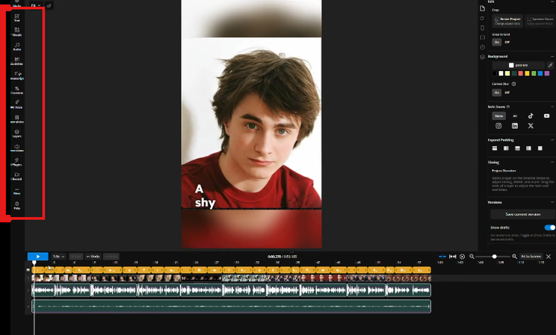Open the 1.0x playback speed dropdown
This screenshot has height=335, width=556.
pos(58,257)
